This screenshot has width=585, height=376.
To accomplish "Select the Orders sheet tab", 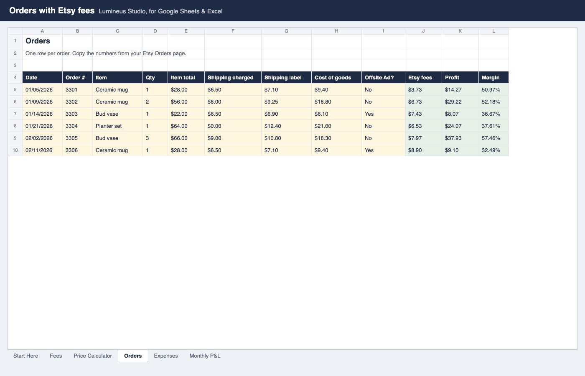I will (x=133, y=356).
